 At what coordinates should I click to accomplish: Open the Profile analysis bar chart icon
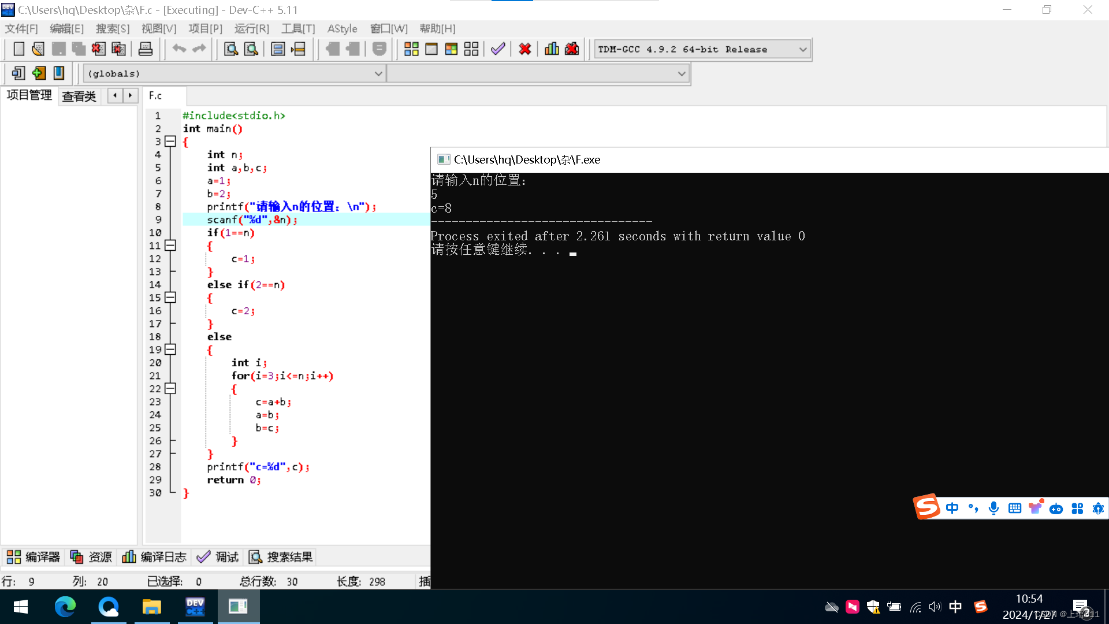[552, 49]
